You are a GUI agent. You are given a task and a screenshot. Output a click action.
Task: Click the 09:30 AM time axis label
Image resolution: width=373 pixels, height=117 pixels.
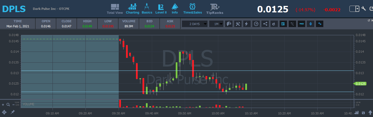tap(118, 113)
